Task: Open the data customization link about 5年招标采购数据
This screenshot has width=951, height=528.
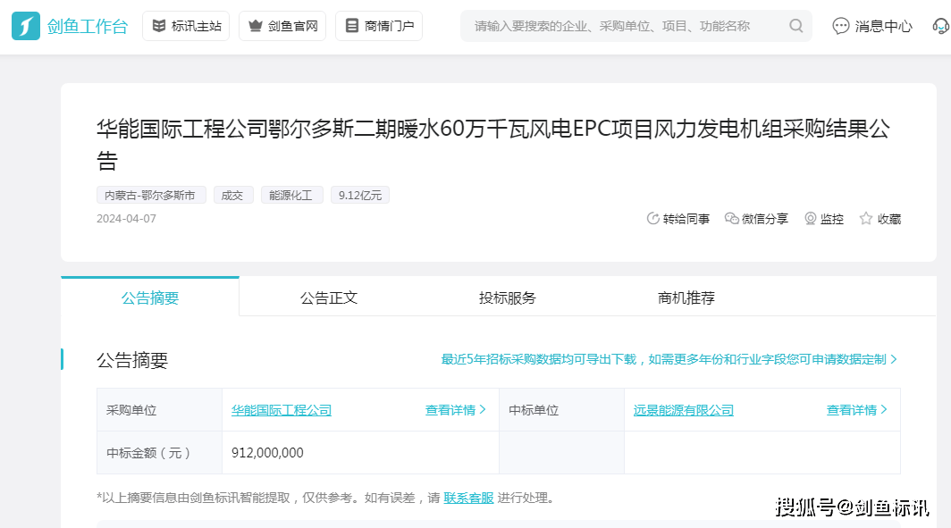Action: tap(669, 359)
